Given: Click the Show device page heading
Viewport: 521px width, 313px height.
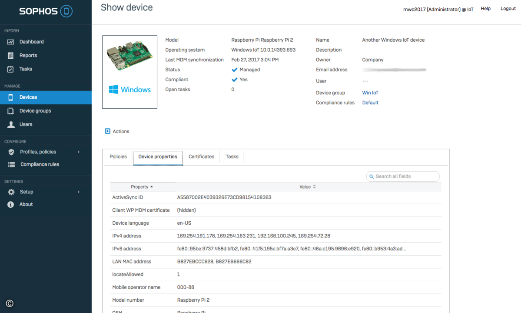Looking at the screenshot, I should [126, 7].
